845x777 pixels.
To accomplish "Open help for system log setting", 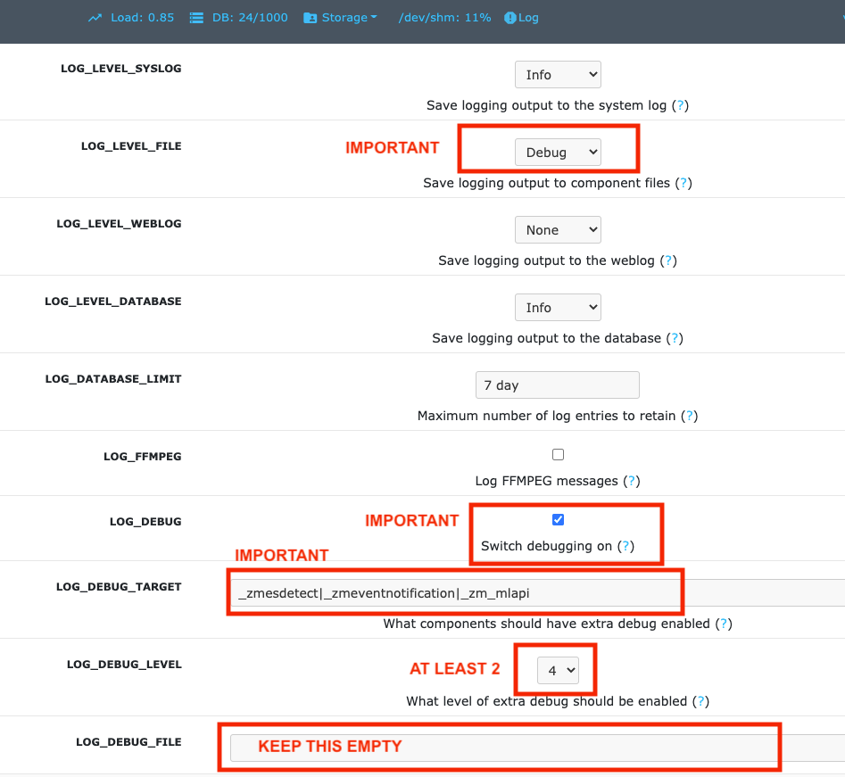I will tap(681, 105).
